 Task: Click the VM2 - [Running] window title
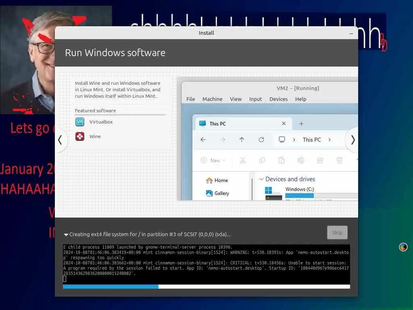298,88
